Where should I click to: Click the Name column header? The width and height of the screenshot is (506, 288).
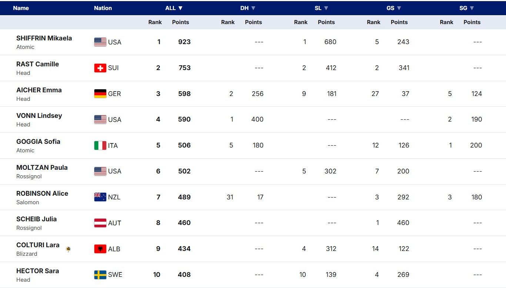point(21,8)
